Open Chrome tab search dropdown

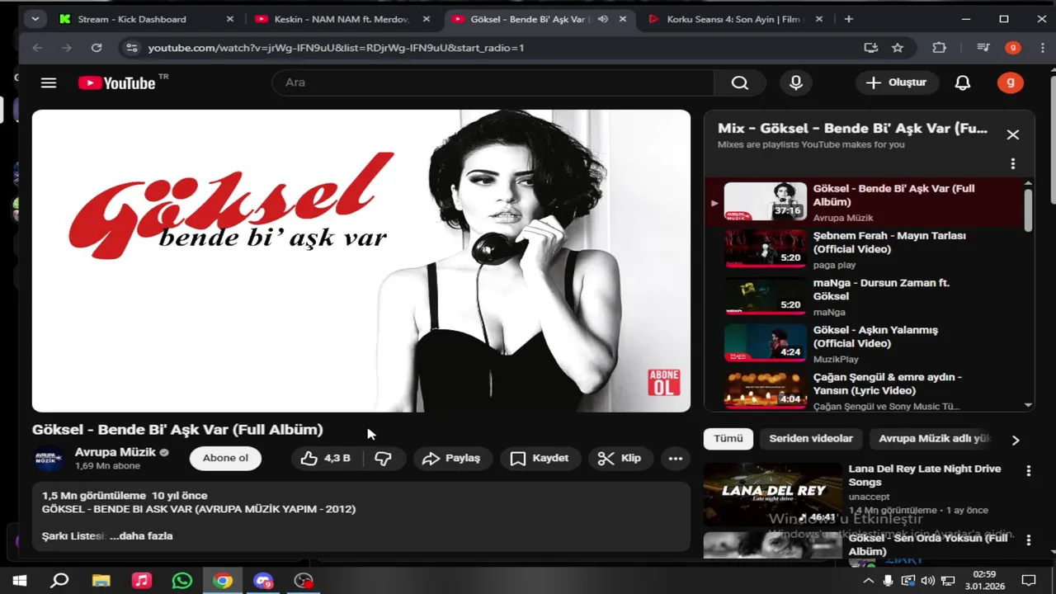pyautogui.click(x=35, y=19)
